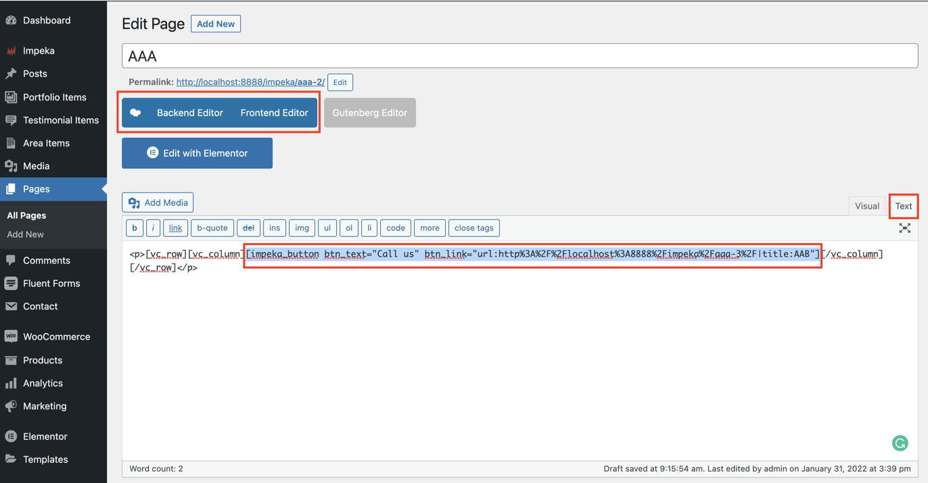Click the Analytics bar chart icon

(x=11, y=383)
